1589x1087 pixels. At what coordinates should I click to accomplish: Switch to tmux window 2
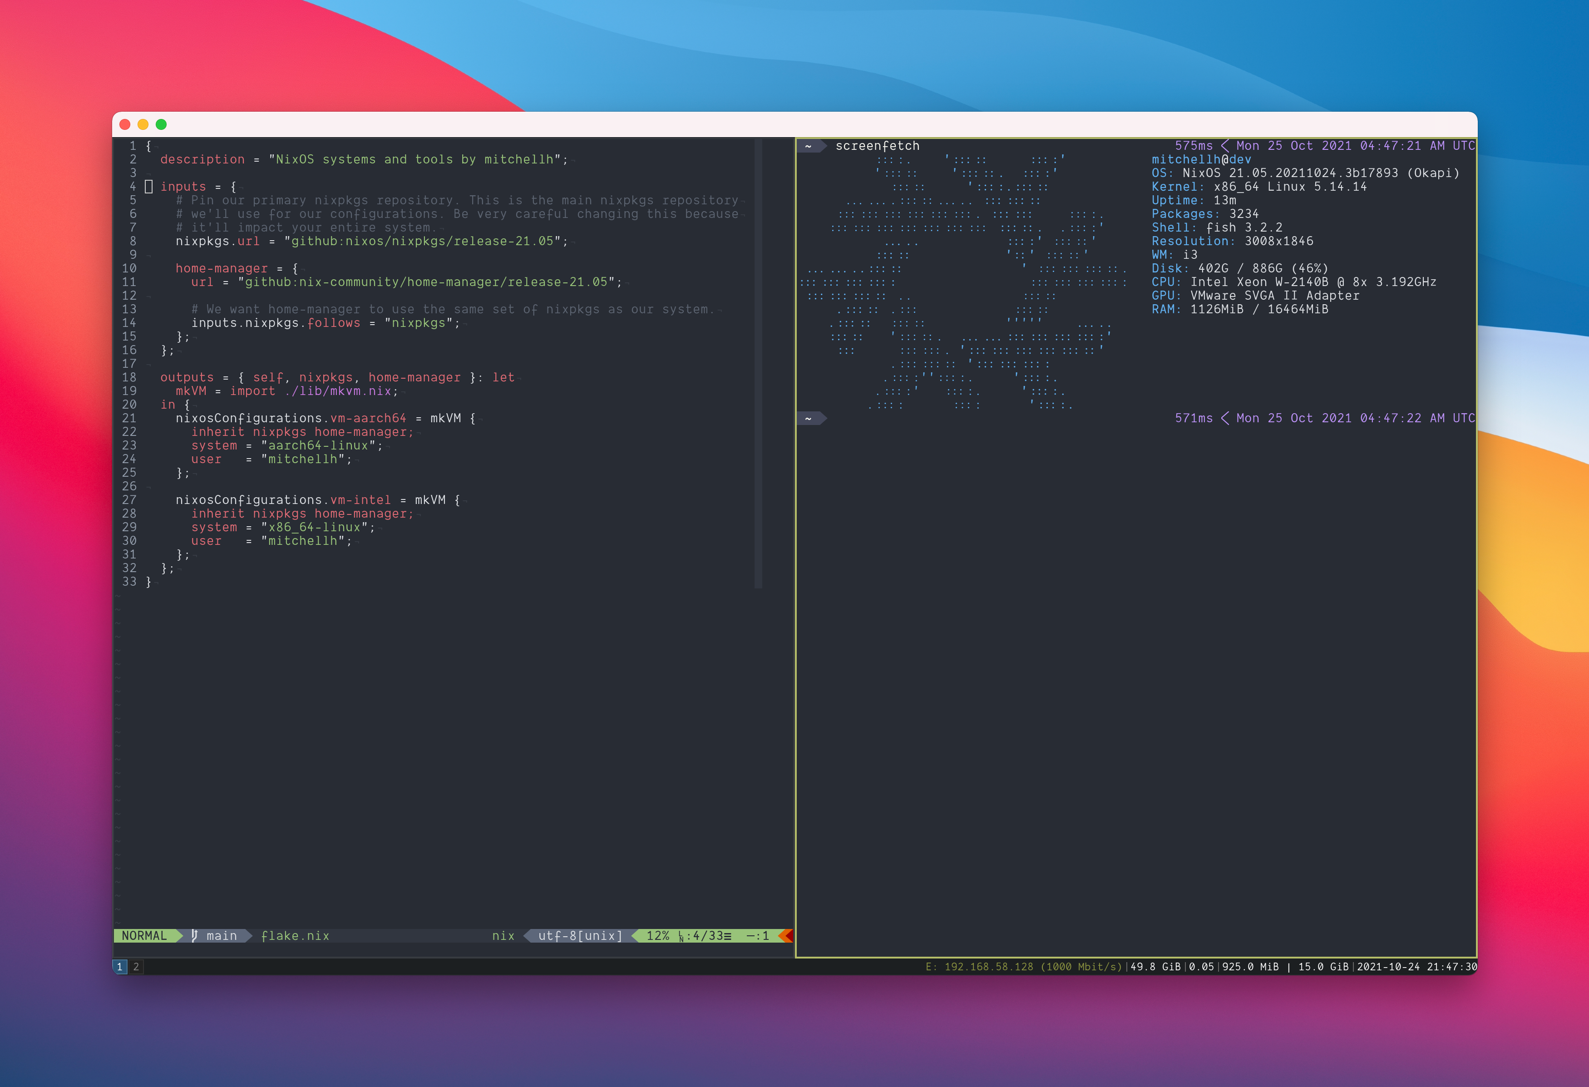(x=136, y=967)
